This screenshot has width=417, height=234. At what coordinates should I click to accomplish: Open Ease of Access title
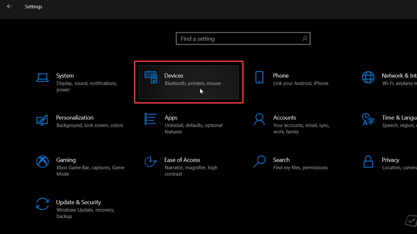pos(182,160)
